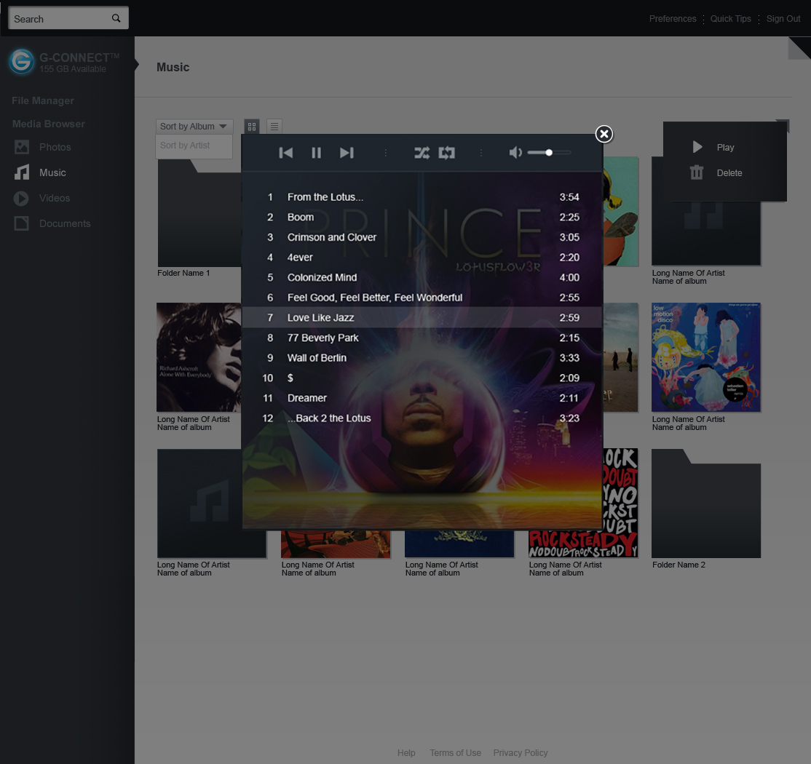This screenshot has height=764, width=811.
Task: Open Folder Name 1 folder
Action: pos(199,213)
